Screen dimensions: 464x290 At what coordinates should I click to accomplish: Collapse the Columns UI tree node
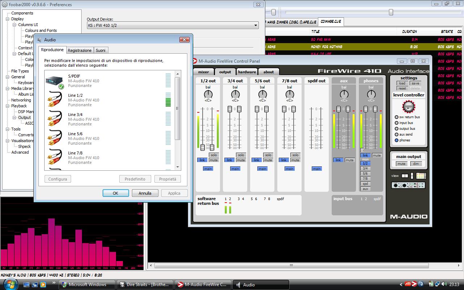click(x=14, y=25)
